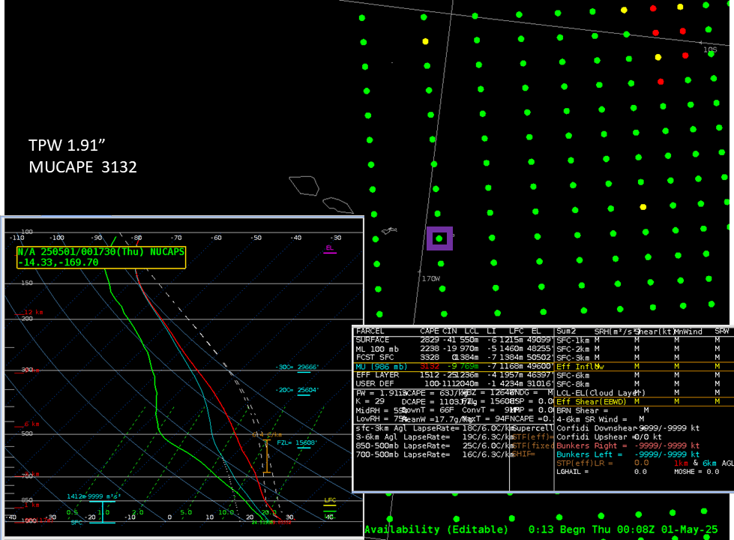
Task: Select the highlighted MU (986 mb) parcel row
Action: (453, 366)
